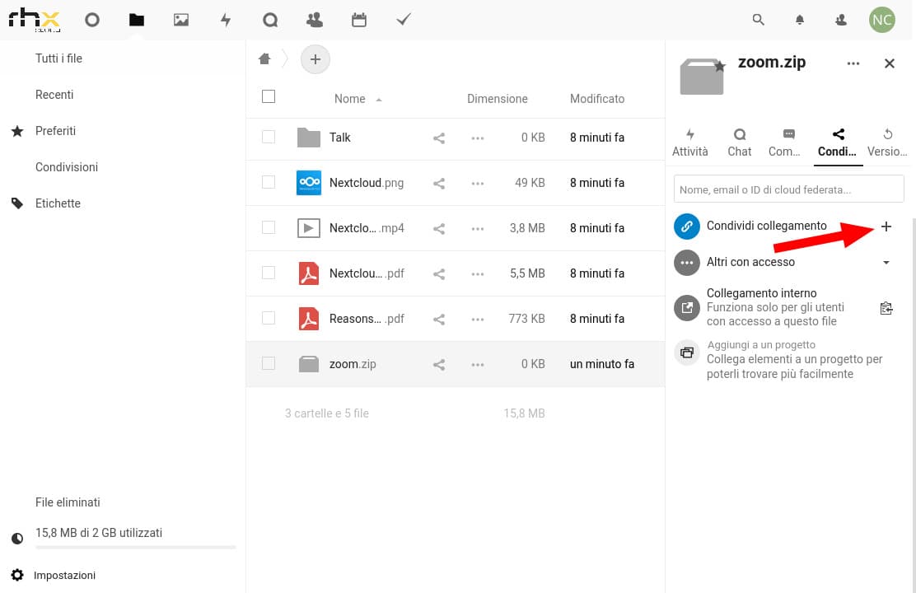Open Recenti in sidebar

pos(54,95)
